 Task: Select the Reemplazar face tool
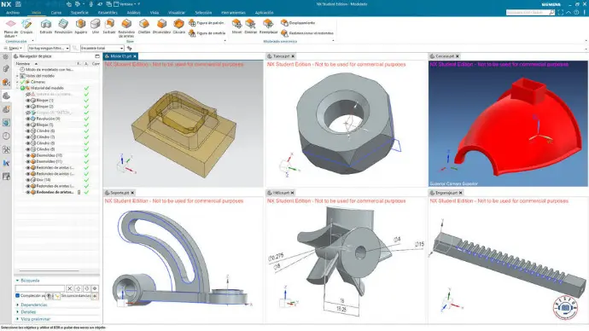[268, 26]
